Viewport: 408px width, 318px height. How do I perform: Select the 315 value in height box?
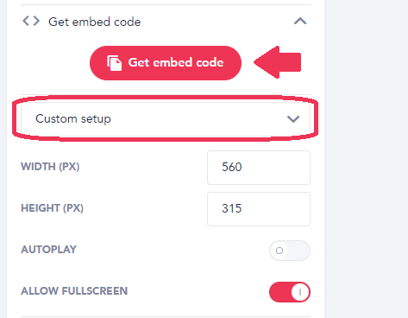pyautogui.click(x=232, y=208)
